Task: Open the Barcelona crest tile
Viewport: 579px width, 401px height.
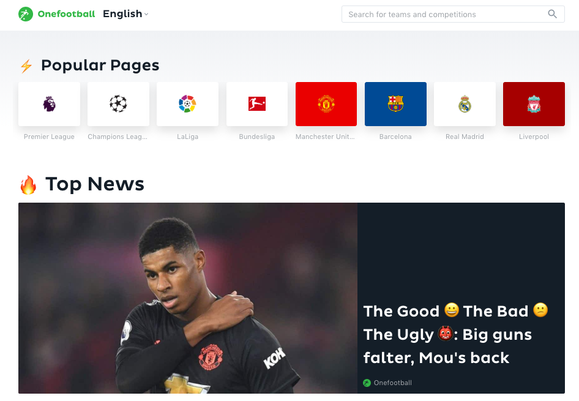Action: [395, 104]
